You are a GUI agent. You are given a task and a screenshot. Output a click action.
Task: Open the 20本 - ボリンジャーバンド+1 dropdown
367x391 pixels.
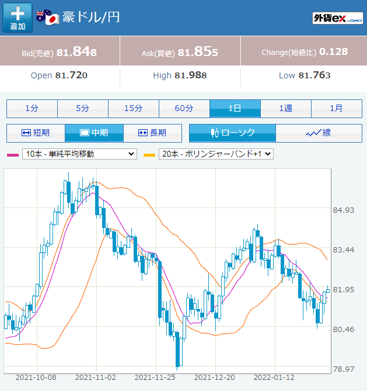coord(216,154)
